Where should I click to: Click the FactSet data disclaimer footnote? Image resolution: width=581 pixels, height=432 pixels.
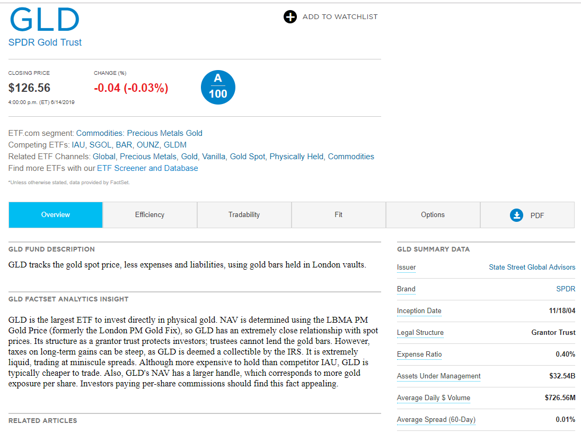69,183
